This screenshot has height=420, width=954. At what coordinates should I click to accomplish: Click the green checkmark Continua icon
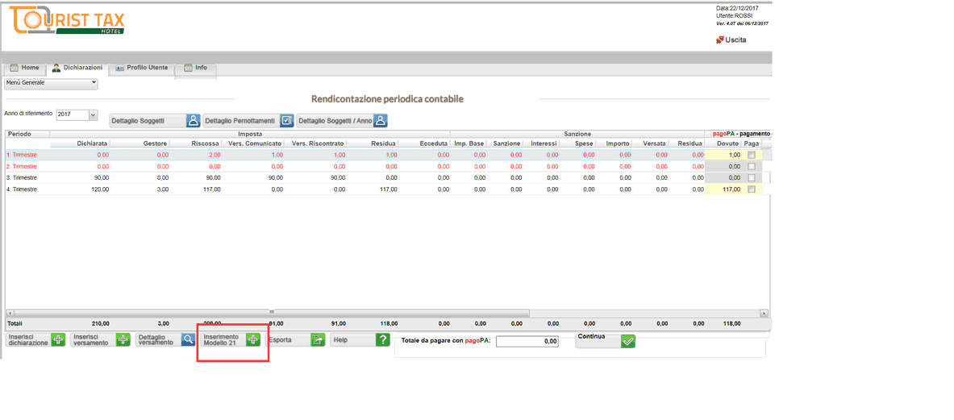(628, 341)
